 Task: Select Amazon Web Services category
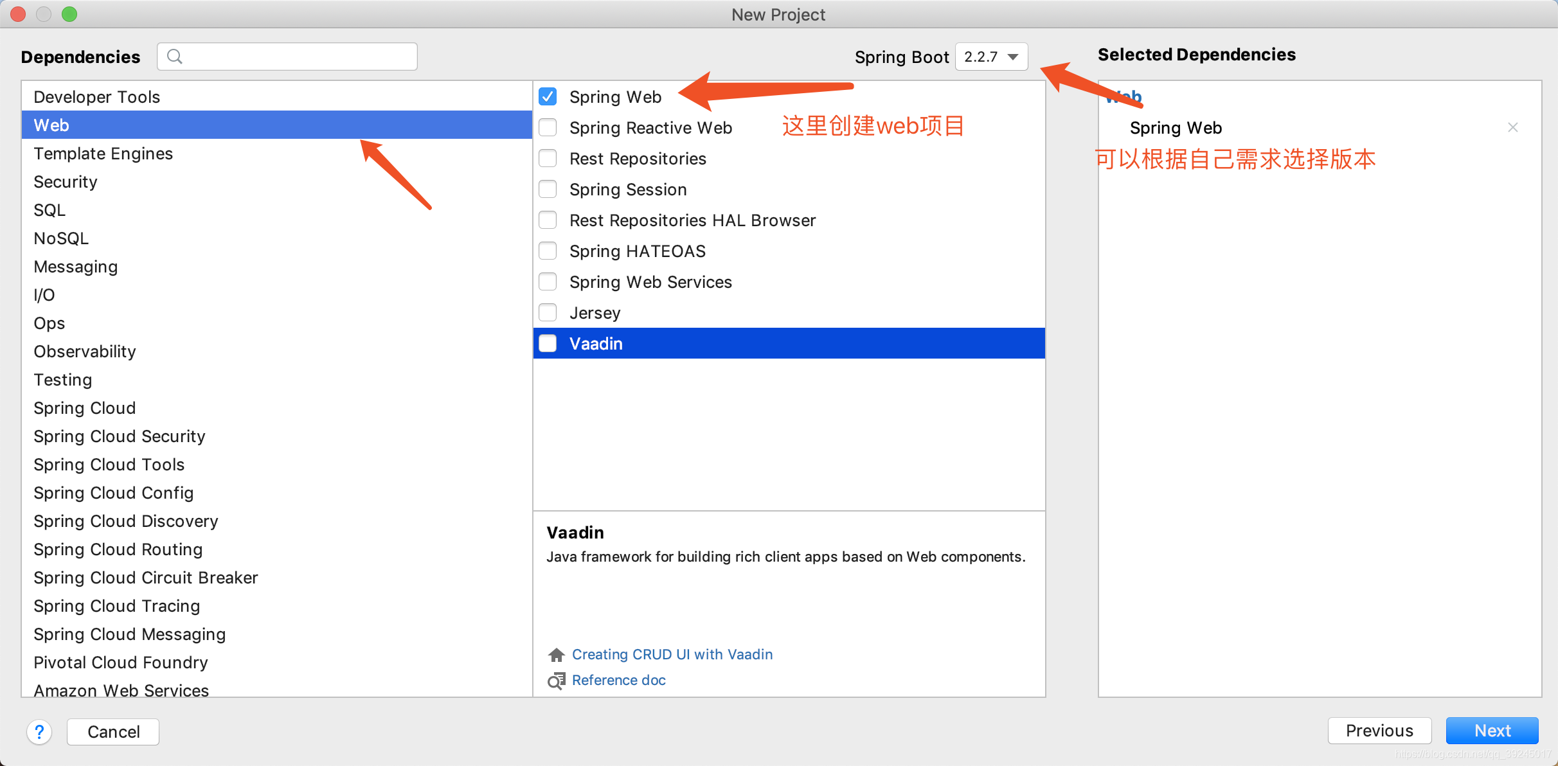[277, 688]
